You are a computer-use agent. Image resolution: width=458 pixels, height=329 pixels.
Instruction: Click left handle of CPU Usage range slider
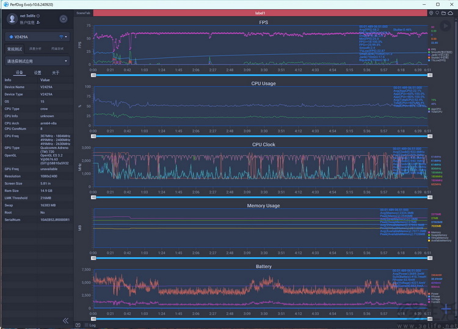93,136
